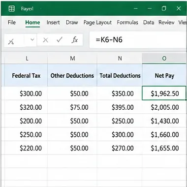This screenshot has height=187, width=187.
Task: Select column M header
Action: [x=72, y=58]
